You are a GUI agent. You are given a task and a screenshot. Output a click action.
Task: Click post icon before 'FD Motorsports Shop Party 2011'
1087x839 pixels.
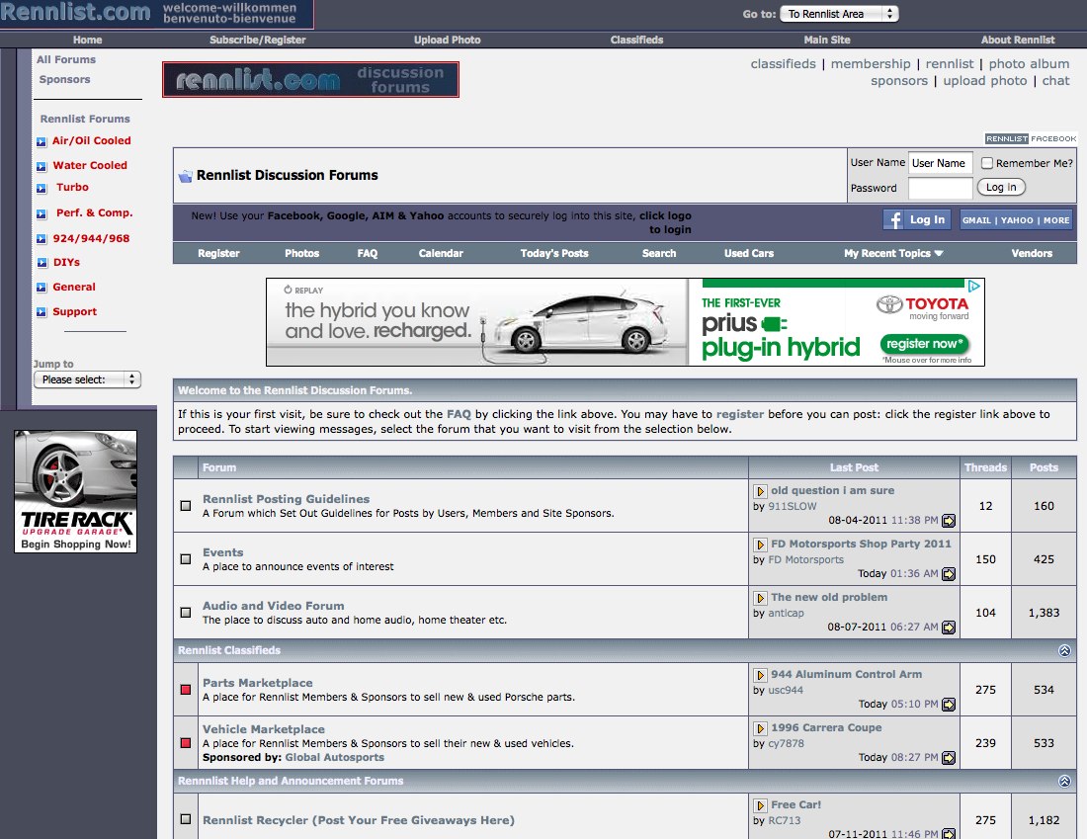pos(760,545)
